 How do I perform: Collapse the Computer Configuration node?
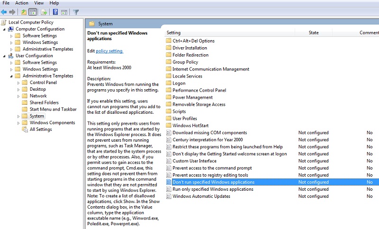4,29
